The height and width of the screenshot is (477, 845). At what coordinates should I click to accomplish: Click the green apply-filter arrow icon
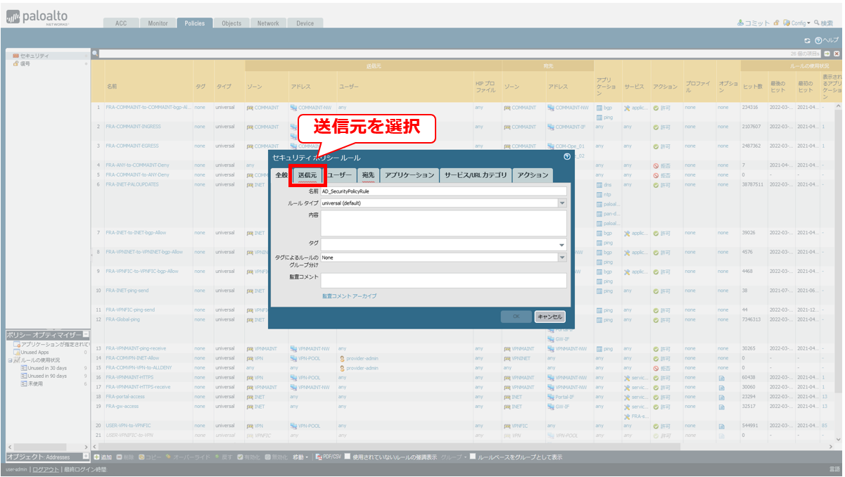click(x=827, y=53)
